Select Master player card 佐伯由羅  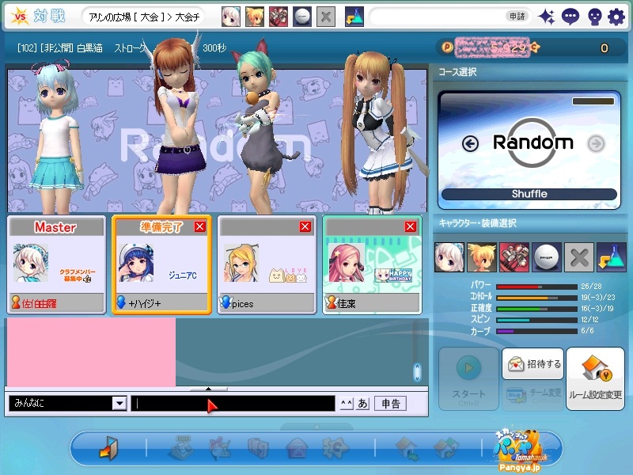56,264
